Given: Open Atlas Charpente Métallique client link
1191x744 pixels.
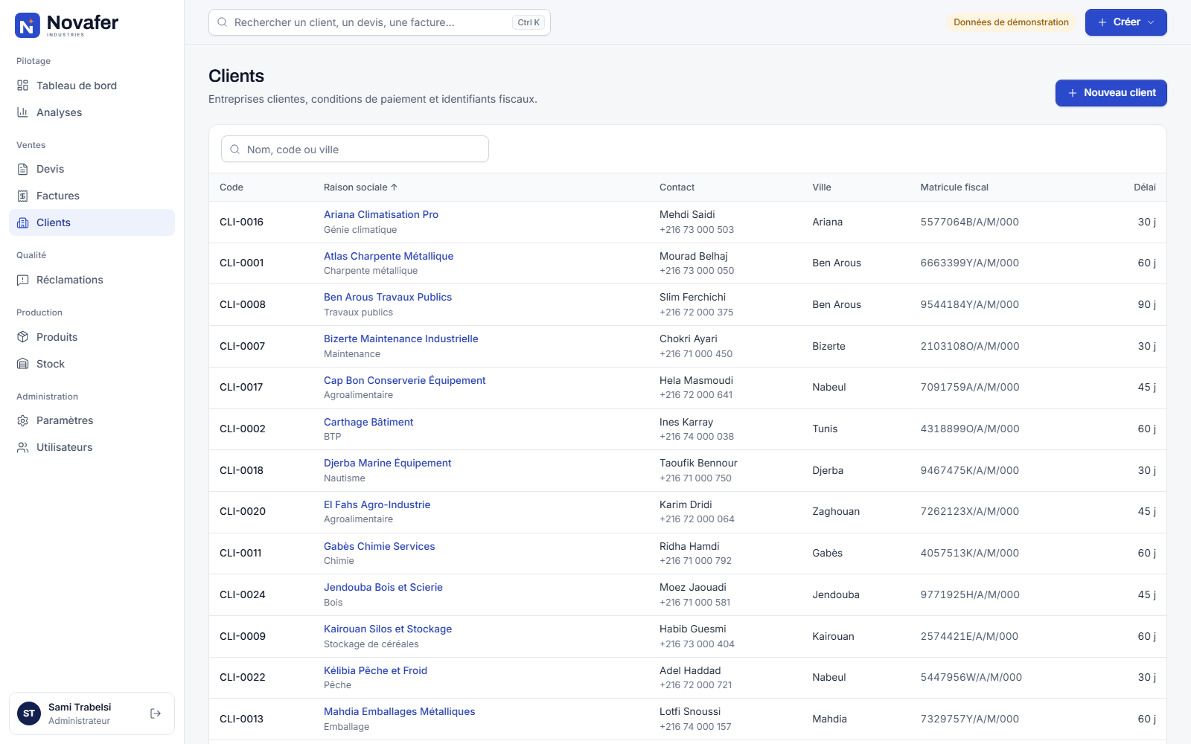Looking at the screenshot, I should click(389, 256).
